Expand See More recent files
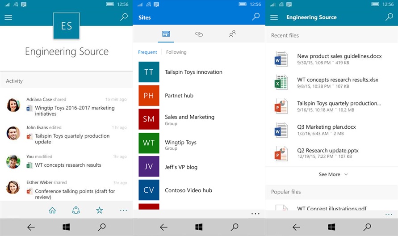 (333, 174)
